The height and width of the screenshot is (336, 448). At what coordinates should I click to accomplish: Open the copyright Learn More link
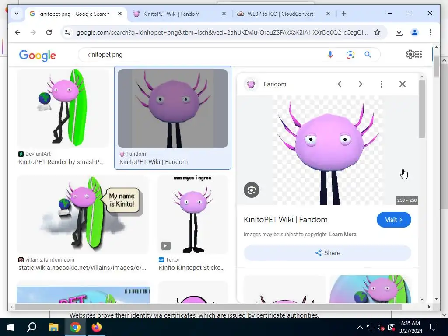click(x=343, y=234)
